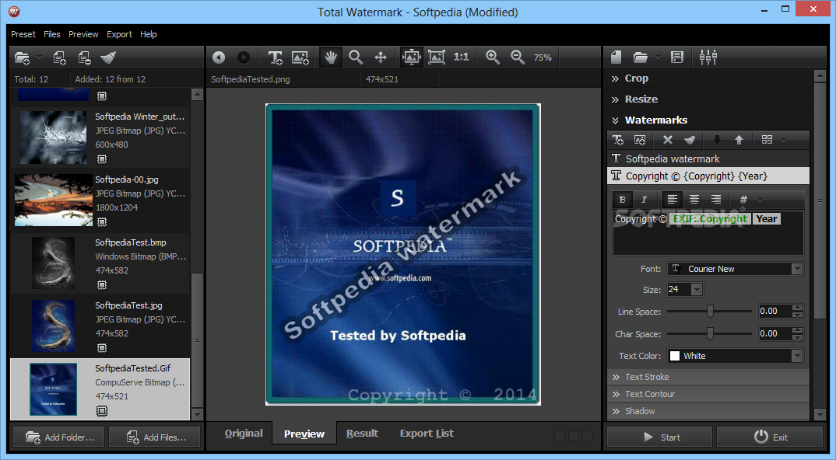
Task: Add text watermark from preview toolbar
Action: (x=275, y=57)
